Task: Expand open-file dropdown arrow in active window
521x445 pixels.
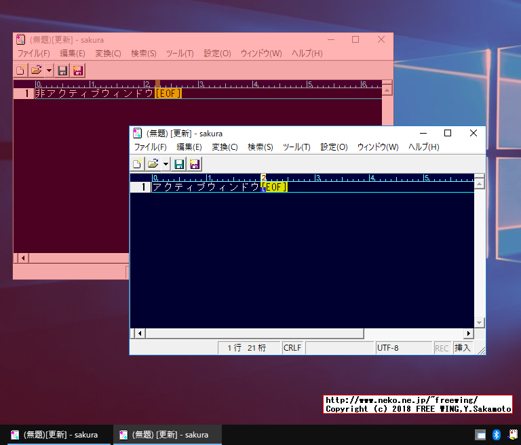Action: (166, 164)
